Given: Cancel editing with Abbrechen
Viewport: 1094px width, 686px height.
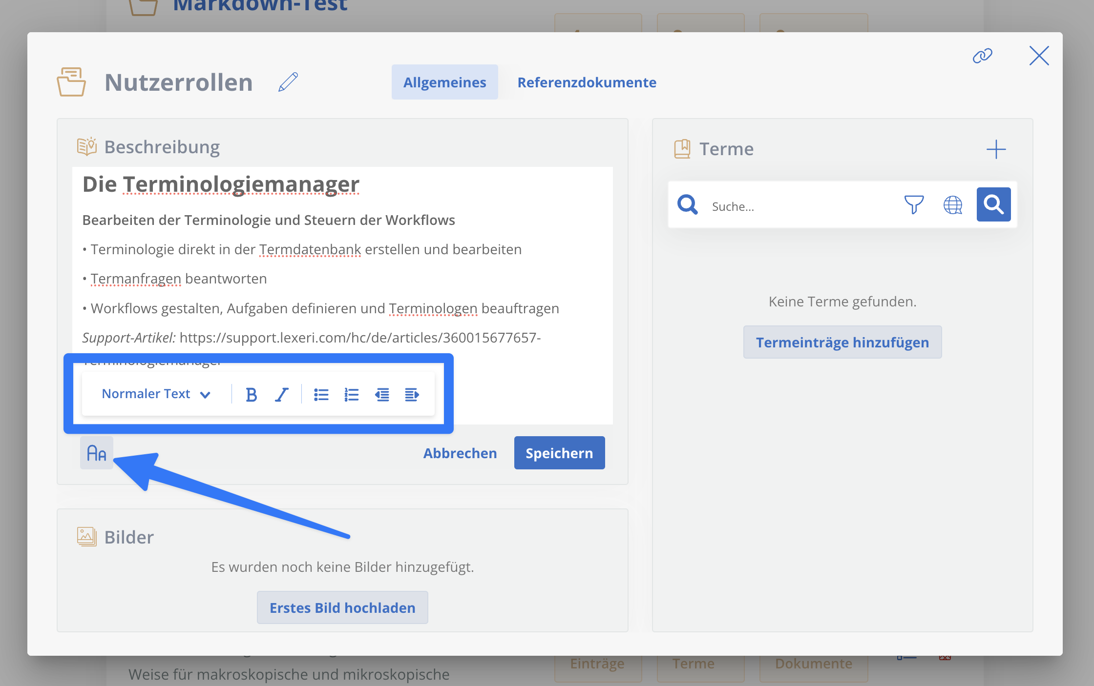Looking at the screenshot, I should [460, 453].
